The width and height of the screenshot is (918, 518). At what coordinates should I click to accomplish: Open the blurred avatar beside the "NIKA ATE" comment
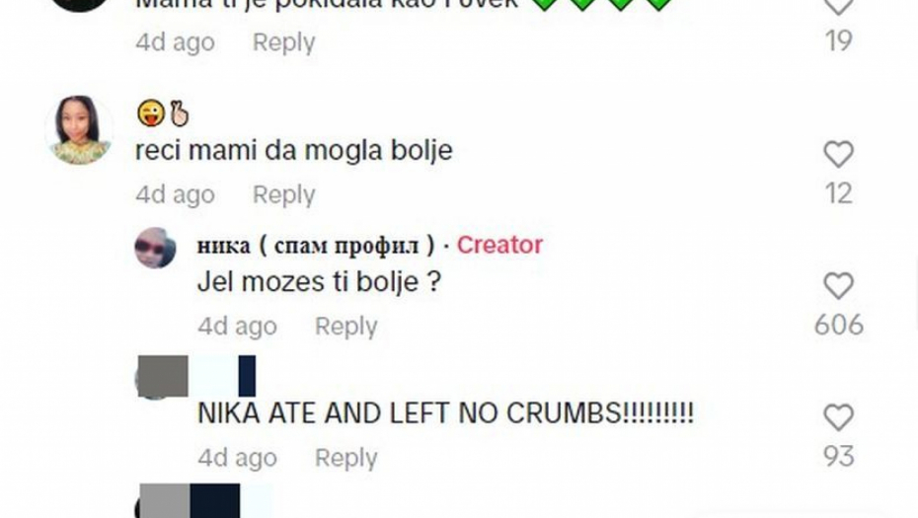tap(155, 377)
